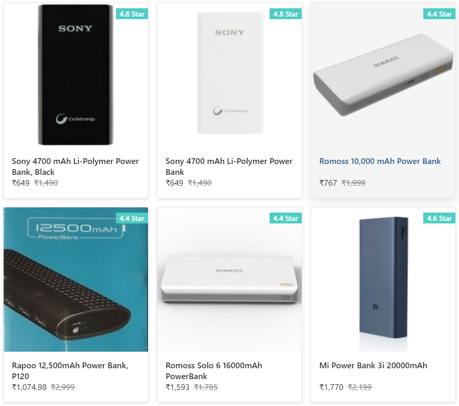Image resolution: width=459 pixels, height=406 pixels.
Task: Click the ₹767 price of the Romoss power bank
Action: (328, 183)
